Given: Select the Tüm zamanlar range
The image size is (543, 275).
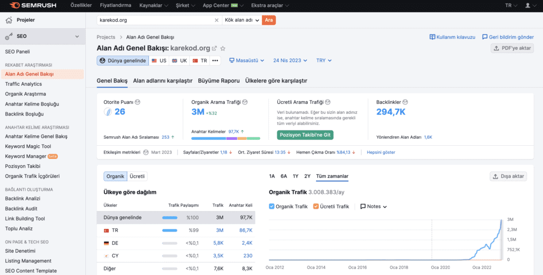Looking at the screenshot, I should [x=332, y=176].
